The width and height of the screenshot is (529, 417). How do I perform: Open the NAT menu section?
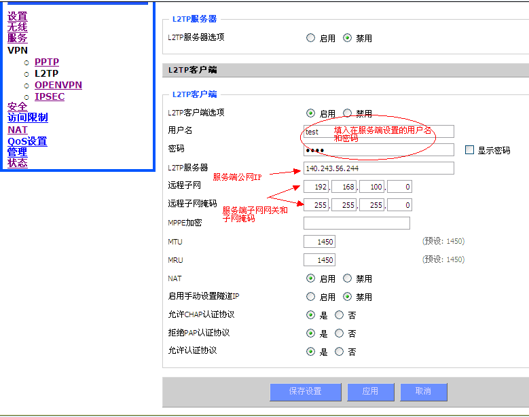18,130
